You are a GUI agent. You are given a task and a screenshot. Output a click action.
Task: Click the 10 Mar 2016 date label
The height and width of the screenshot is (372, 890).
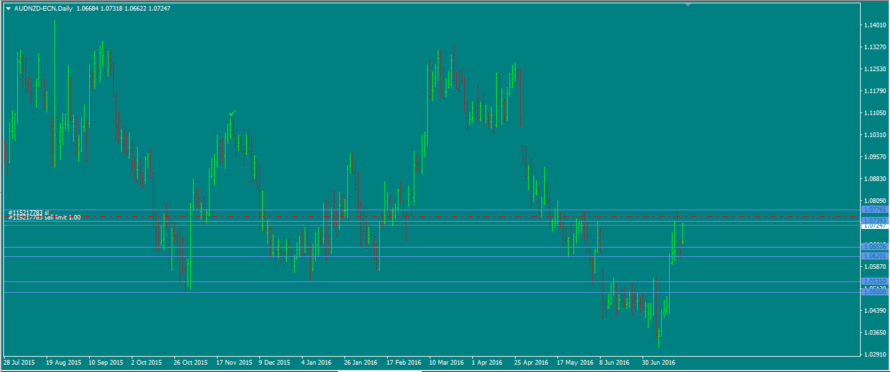point(446,363)
